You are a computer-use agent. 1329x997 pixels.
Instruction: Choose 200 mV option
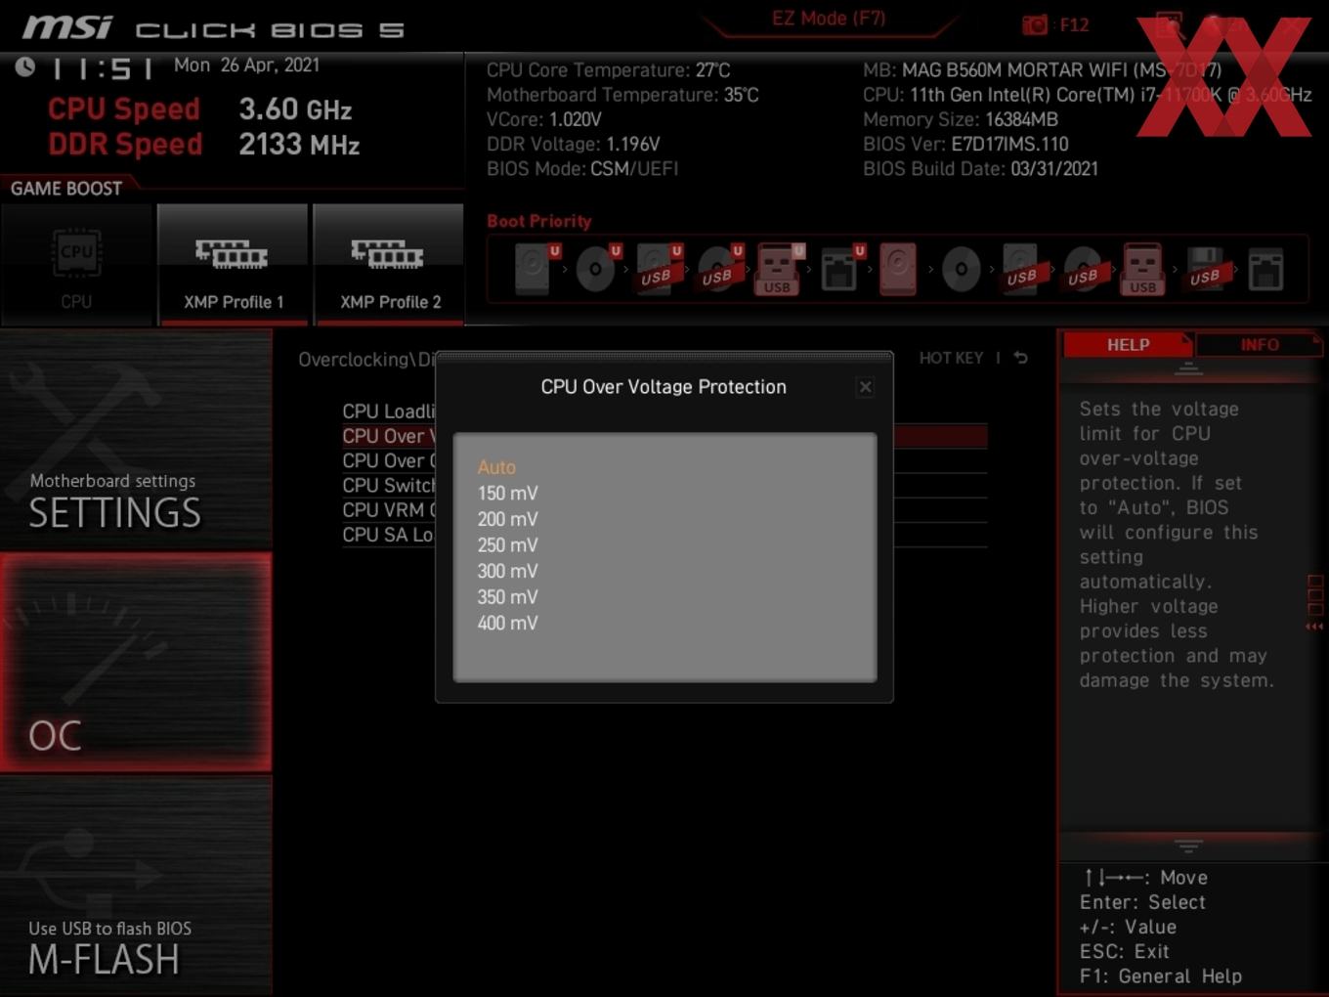tap(507, 519)
